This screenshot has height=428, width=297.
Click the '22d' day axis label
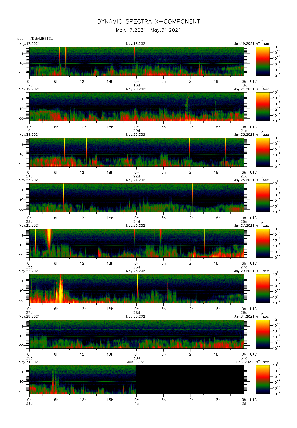[137, 176]
